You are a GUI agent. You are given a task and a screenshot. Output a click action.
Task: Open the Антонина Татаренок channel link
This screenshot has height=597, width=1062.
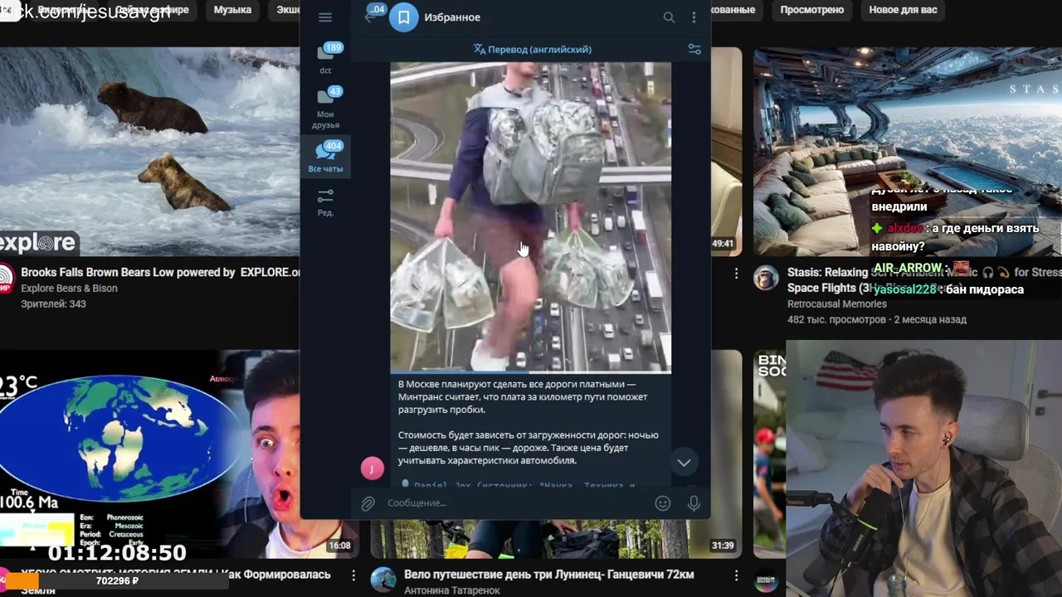[452, 590]
